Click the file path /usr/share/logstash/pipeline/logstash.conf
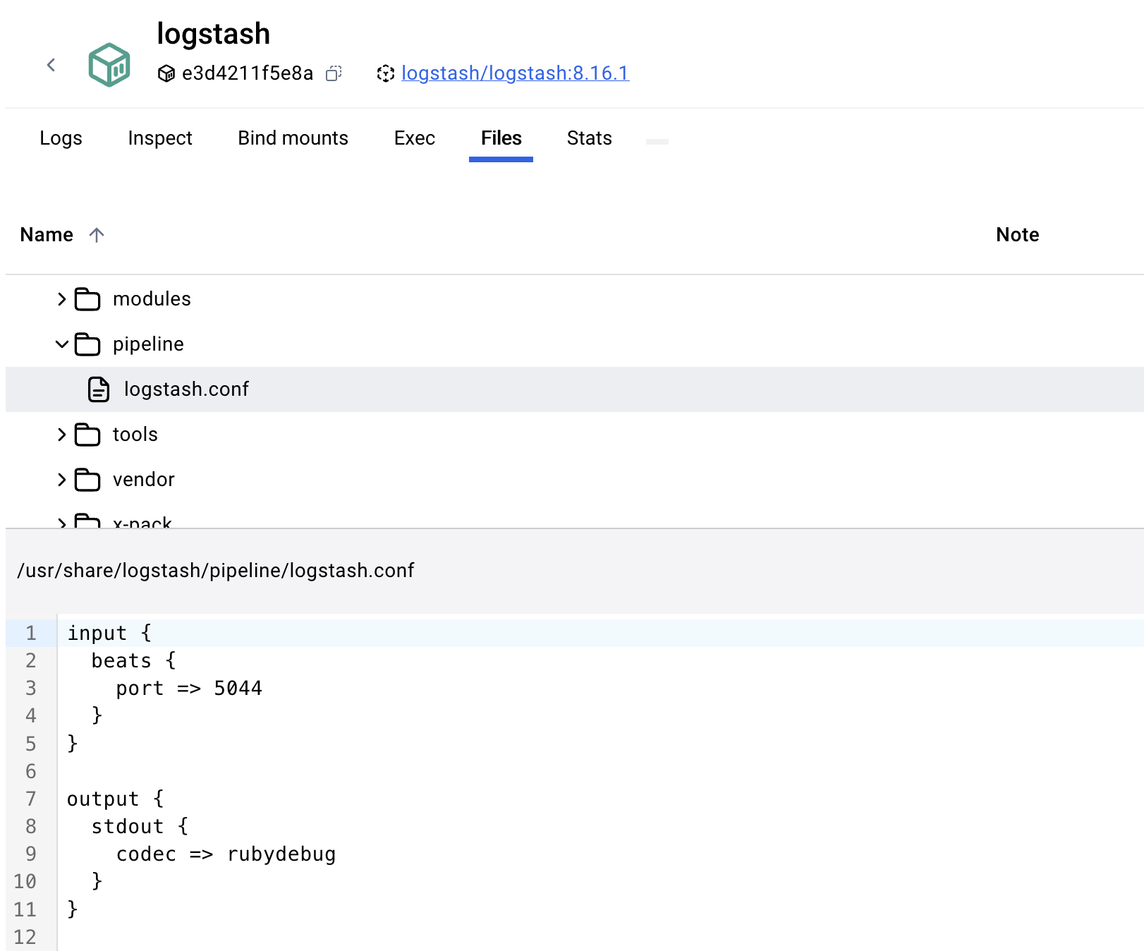Screen dimensions: 1144x951 coord(216,570)
